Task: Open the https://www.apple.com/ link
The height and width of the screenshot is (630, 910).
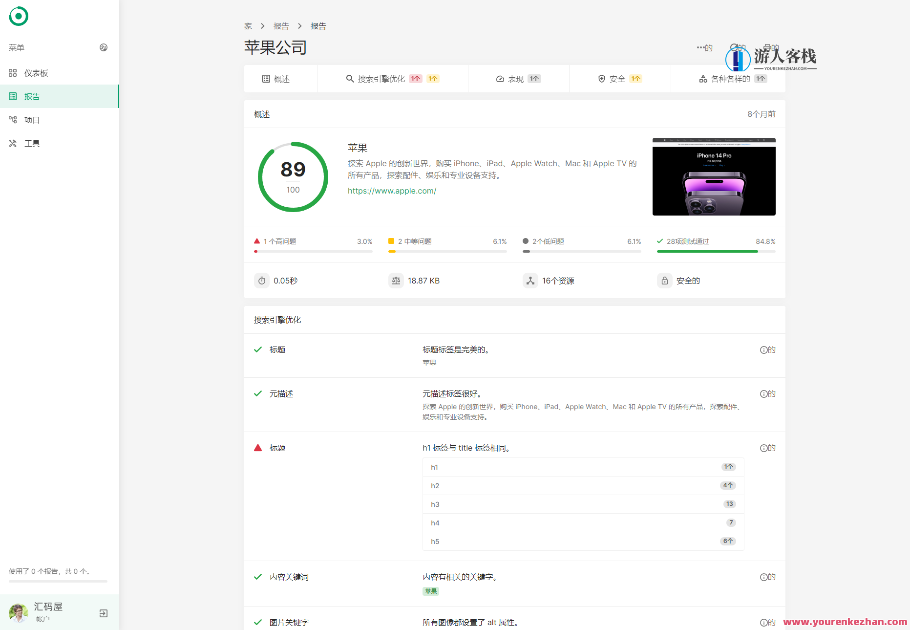Action: pos(392,191)
